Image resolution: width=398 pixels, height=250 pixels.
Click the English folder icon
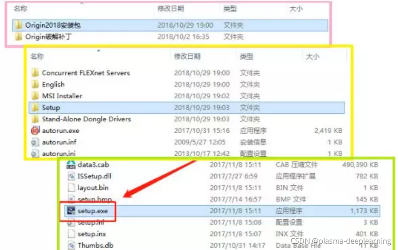pyautogui.click(x=35, y=84)
